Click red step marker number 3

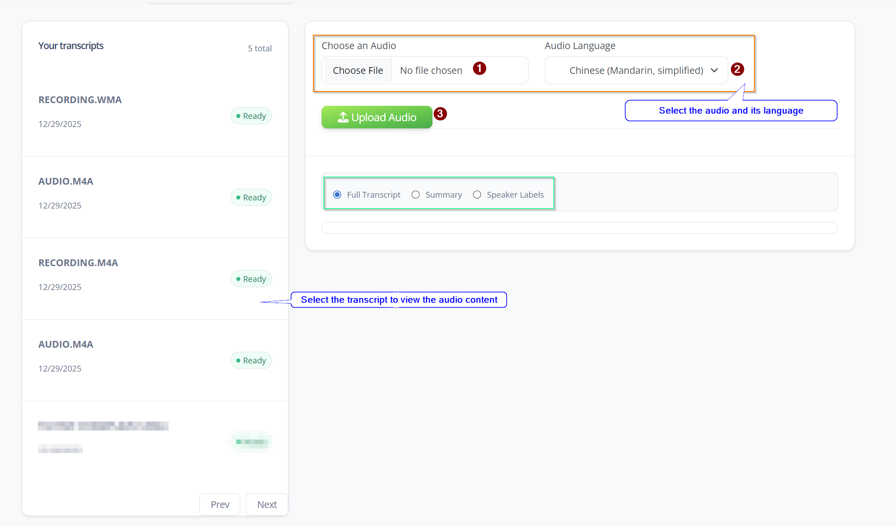click(440, 114)
